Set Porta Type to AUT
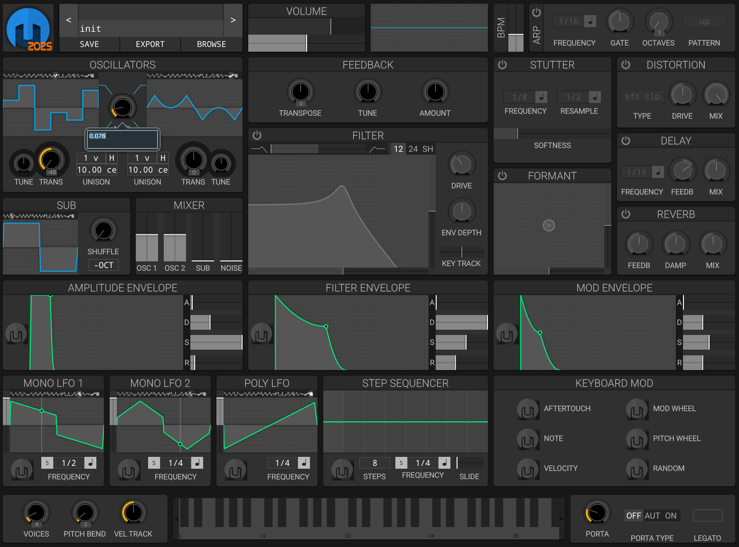 652,516
